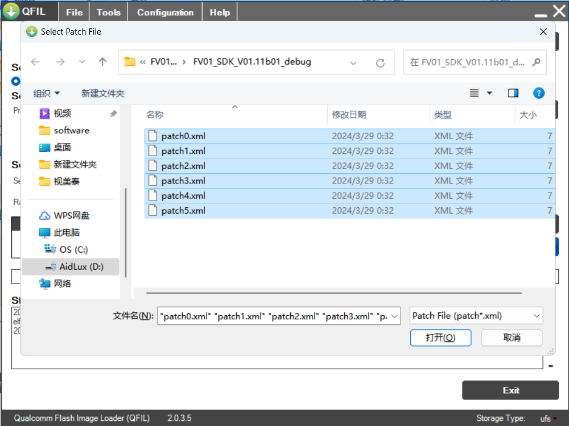Screen dimensions: 569x426
Task: Click the 新建文件夹 toolbar button
Action: [x=102, y=94]
